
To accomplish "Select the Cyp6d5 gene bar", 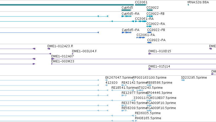I will point(126,10).
